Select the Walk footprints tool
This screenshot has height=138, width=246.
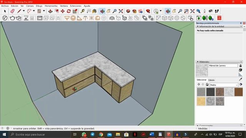pyautogui.click(x=217, y=11)
